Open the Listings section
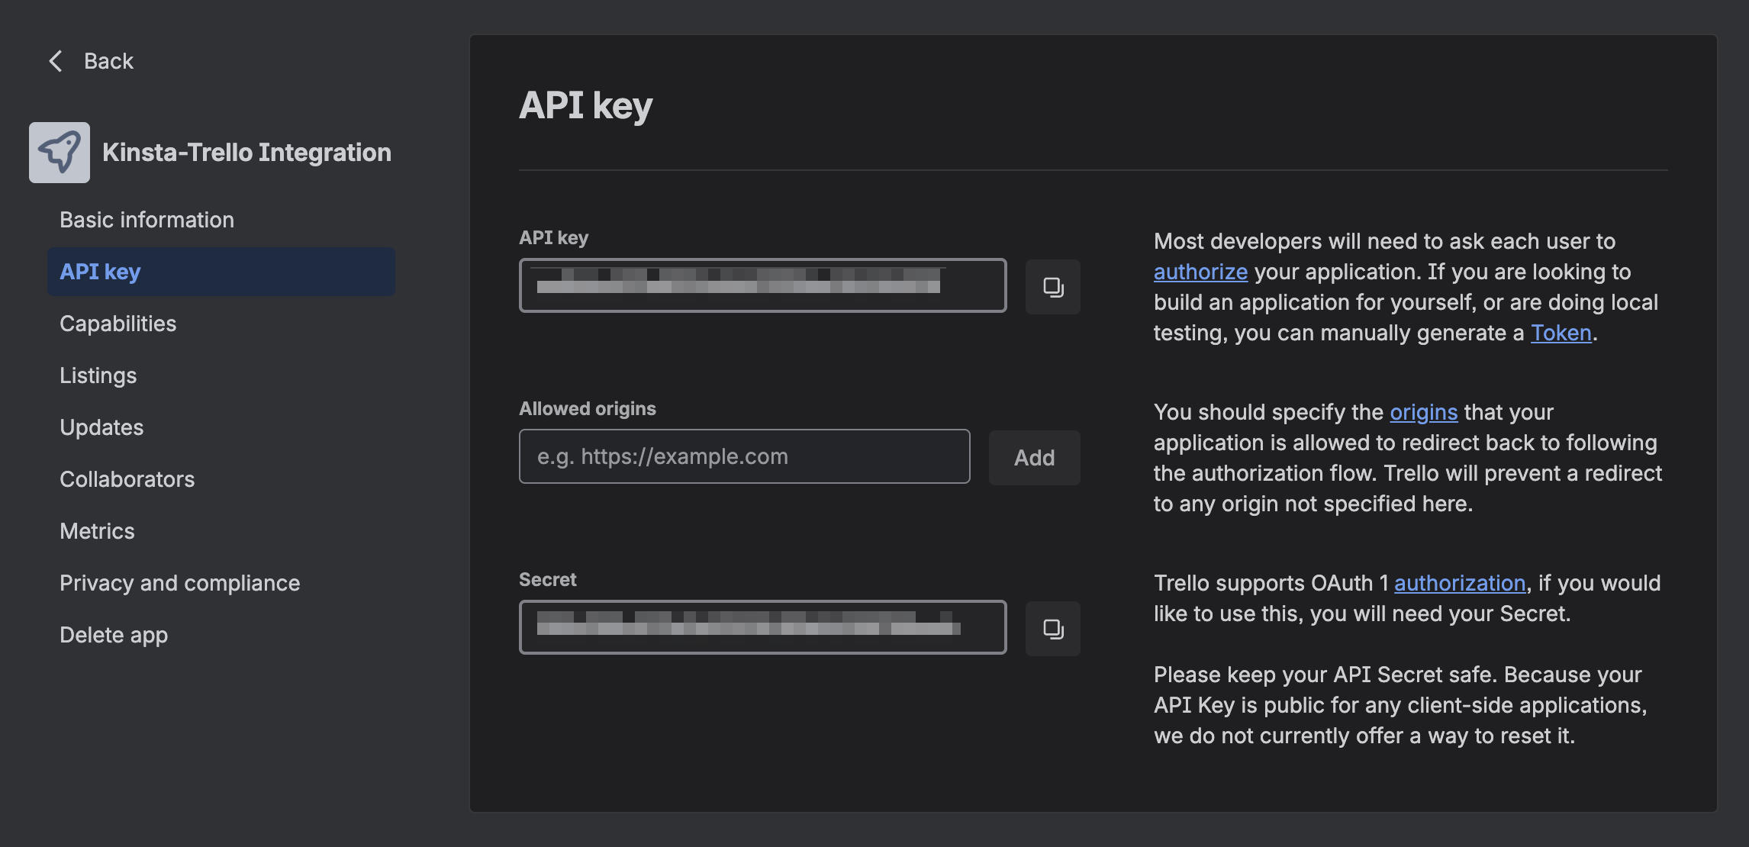 98,375
